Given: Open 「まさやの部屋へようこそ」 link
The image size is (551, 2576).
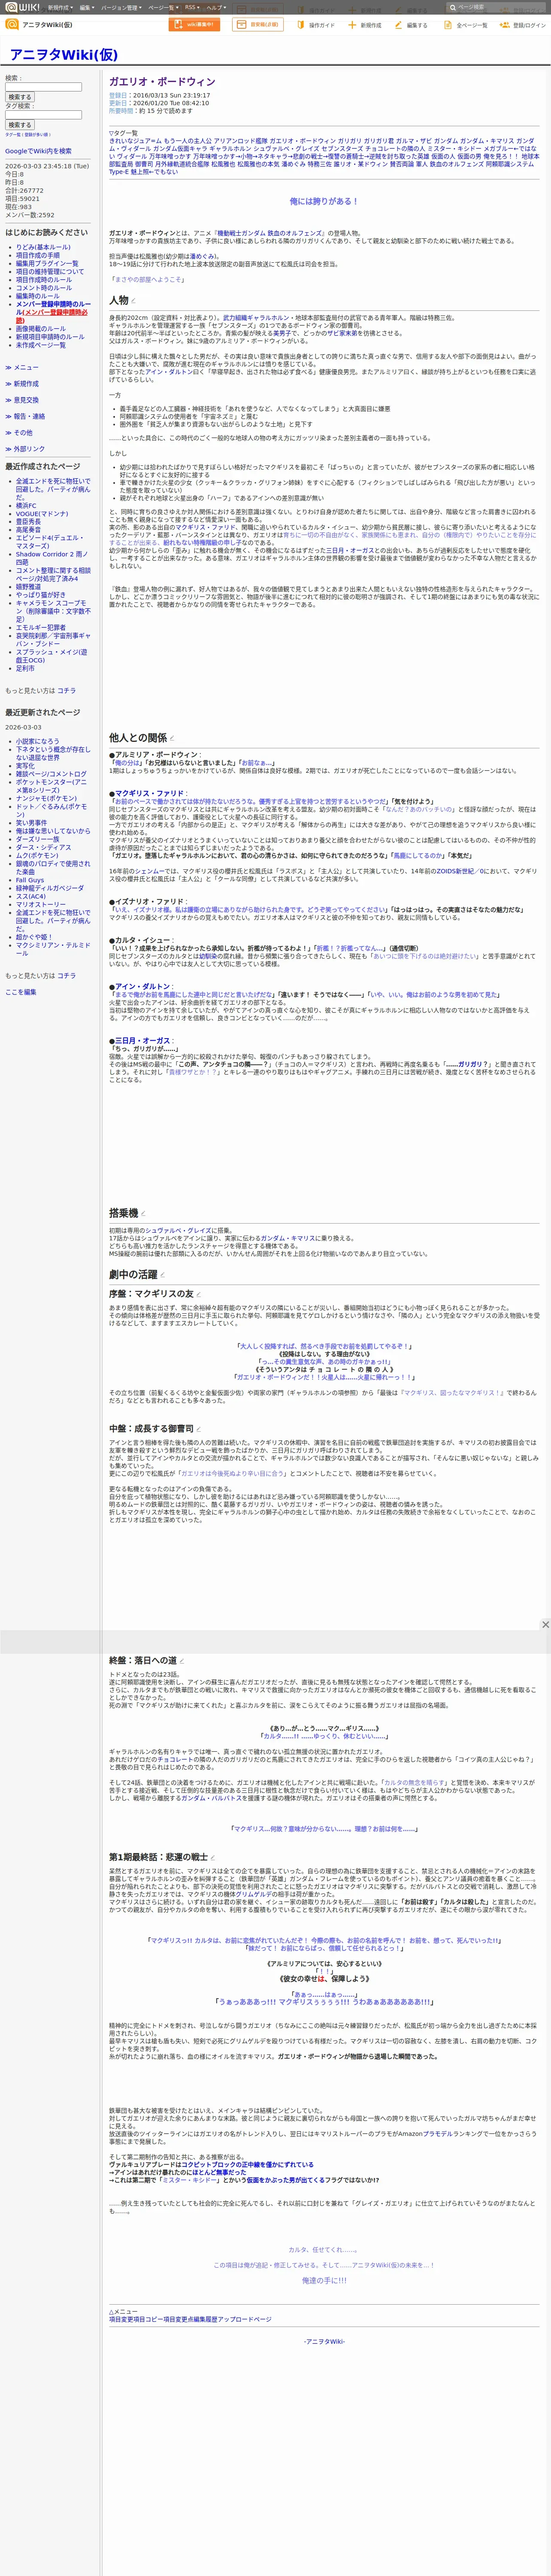Looking at the screenshot, I should pyautogui.click(x=147, y=279).
